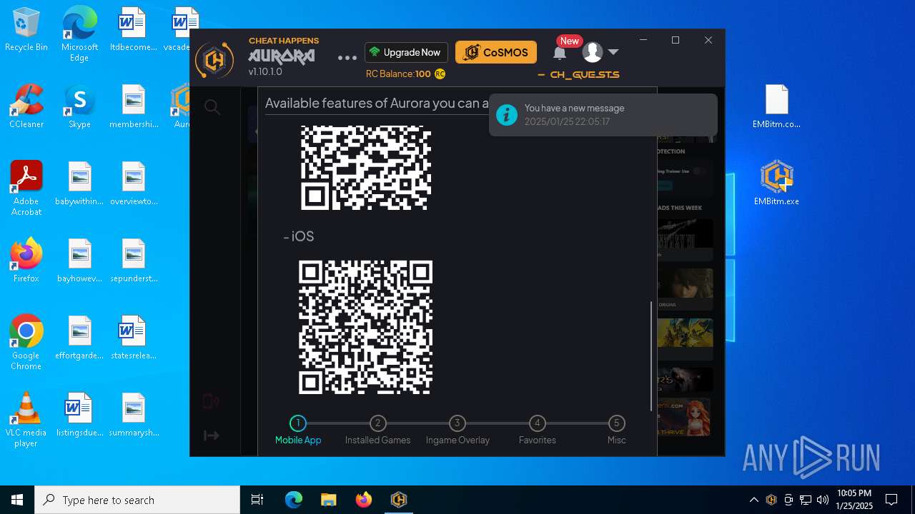The width and height of the screenshot is (915, 514).
Task: Open Microsoft Edge desktop shortcut
Action: tap(79, 34)
